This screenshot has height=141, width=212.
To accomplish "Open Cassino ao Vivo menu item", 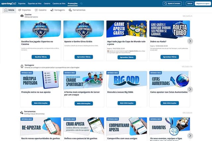I will [x=59, y=4].
